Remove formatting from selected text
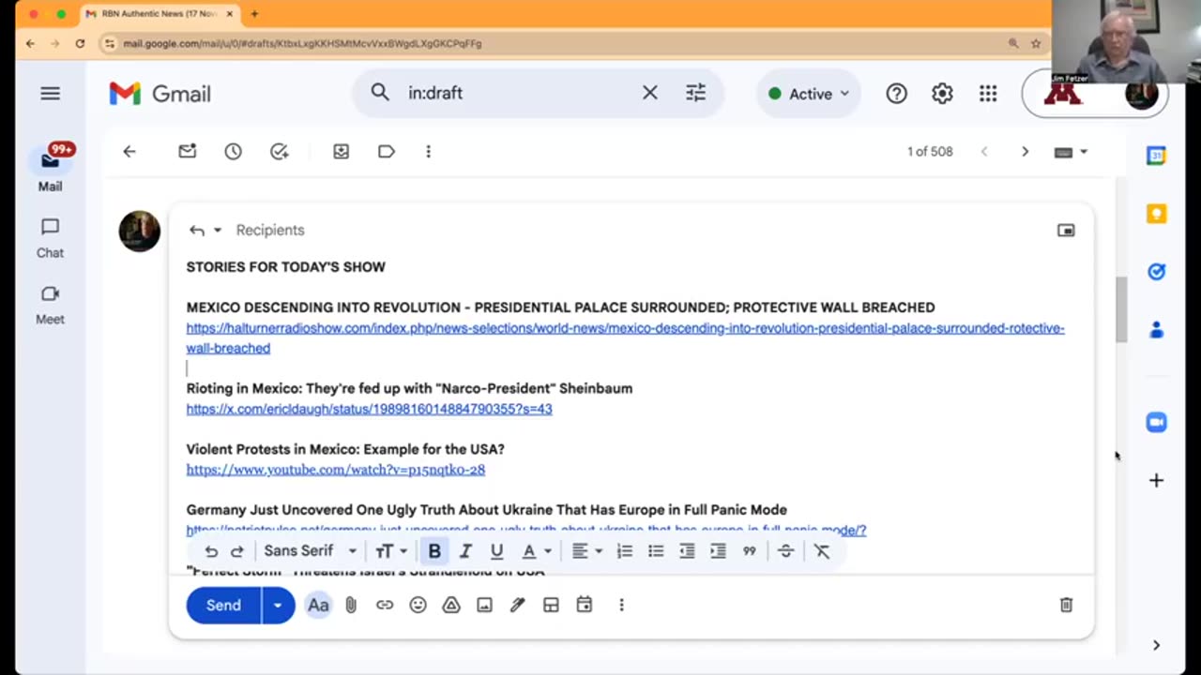 pos(822,551)
